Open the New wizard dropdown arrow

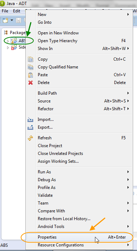tap(12, 20)
